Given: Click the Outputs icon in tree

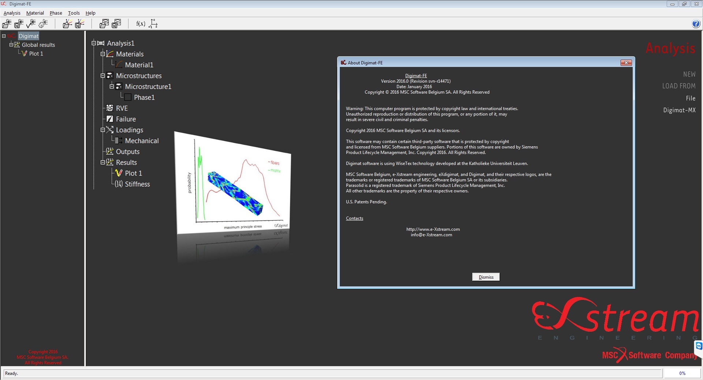Looking at the screenshot, I should point(110,151).
